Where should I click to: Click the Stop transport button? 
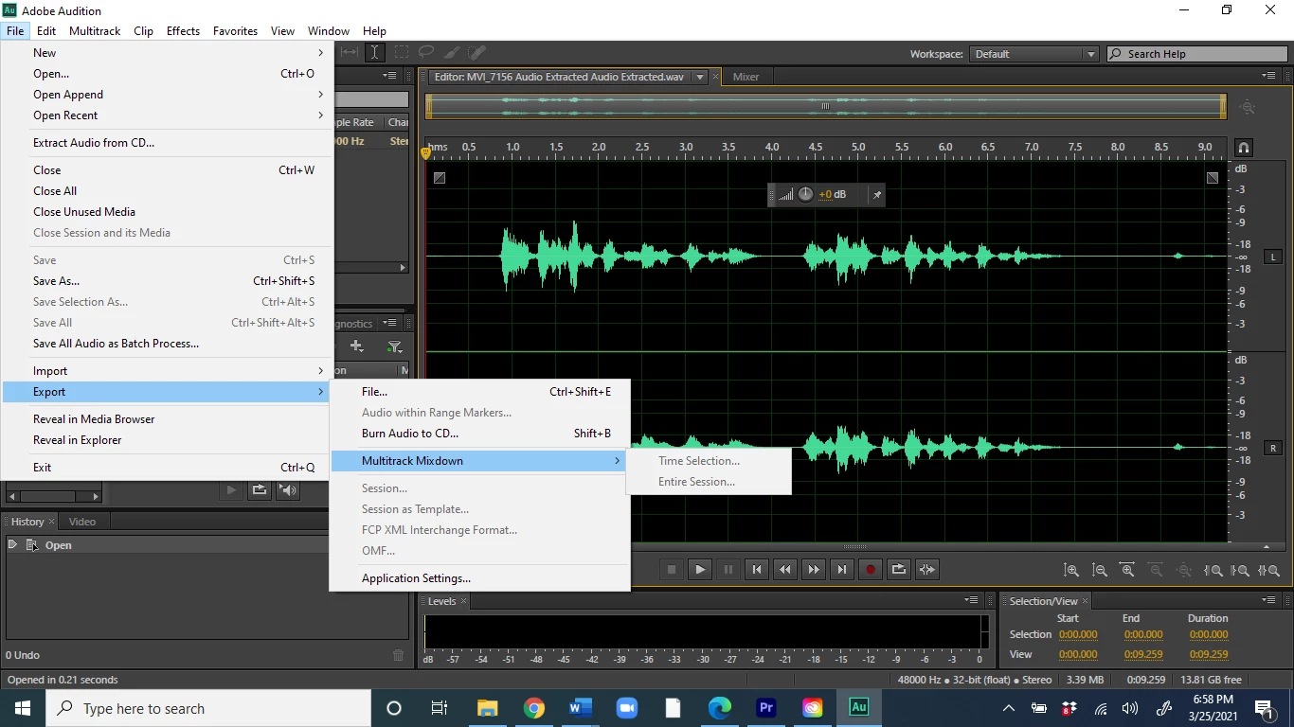click(x=672, y=569)
